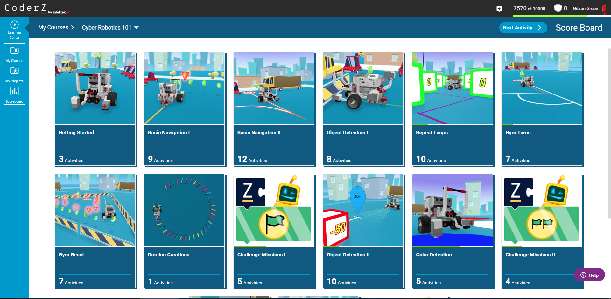Viewport: 611px width, 299px height.
Task: Click the My Courses breadcrumb
Action: (x=53, y=28)
